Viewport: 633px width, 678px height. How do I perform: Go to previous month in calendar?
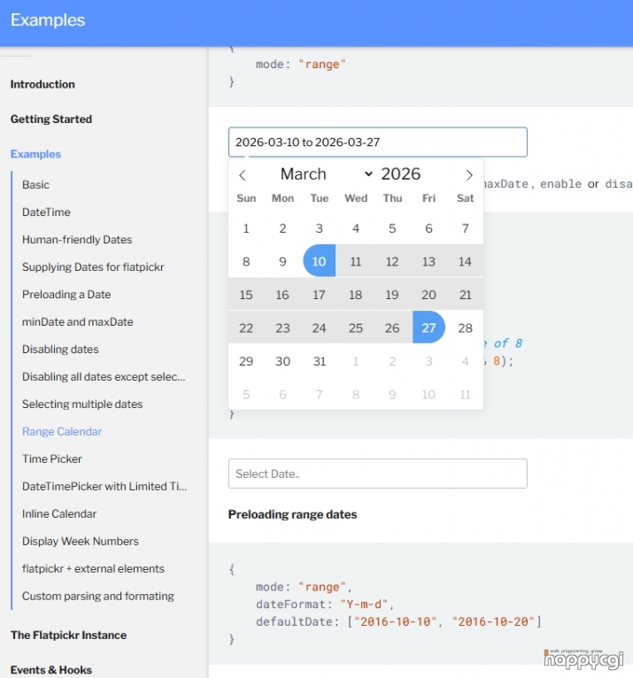tap(243, 175)
